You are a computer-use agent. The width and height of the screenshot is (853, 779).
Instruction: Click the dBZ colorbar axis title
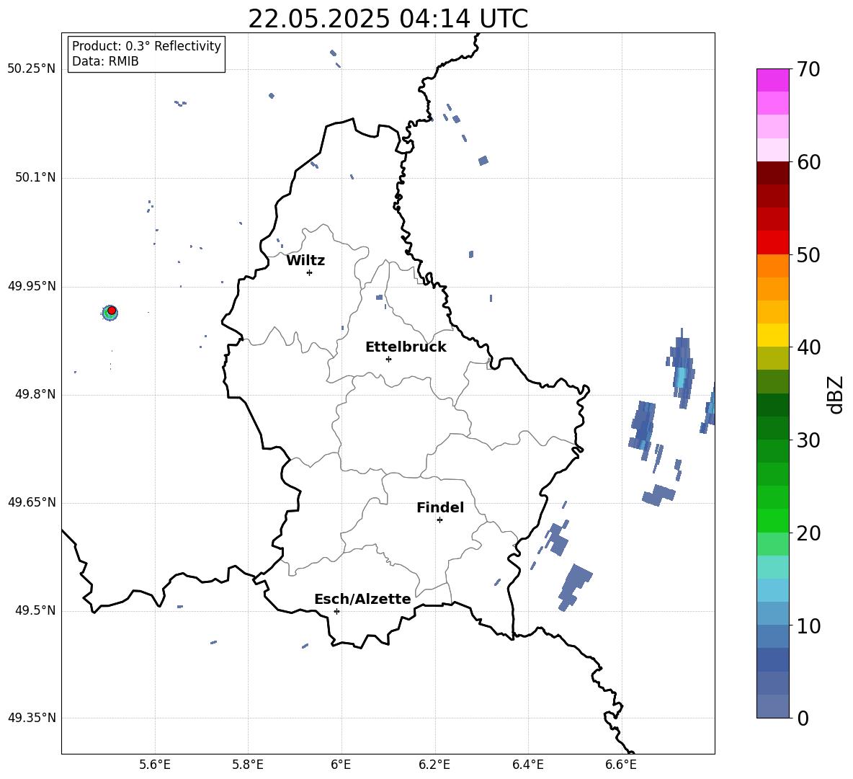[835, 394]
